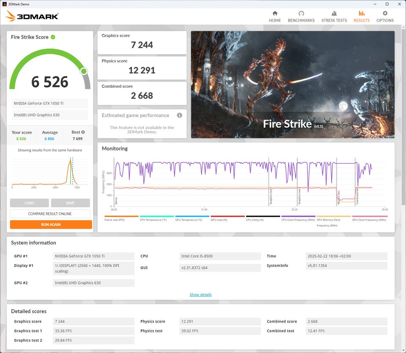This screenshot has height=353, width=406.
Task: Click Graphics score 7 244 card
Action: click(142, 42)
